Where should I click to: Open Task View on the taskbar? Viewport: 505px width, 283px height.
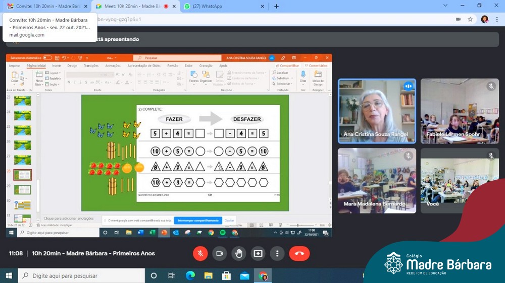pos(171,275)
